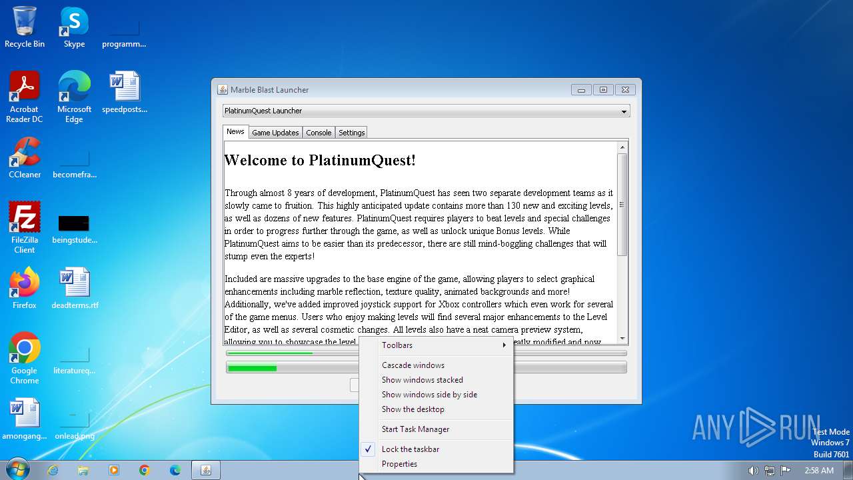
Task: Switch to the Game Updates tab
Action: [275, 133]
